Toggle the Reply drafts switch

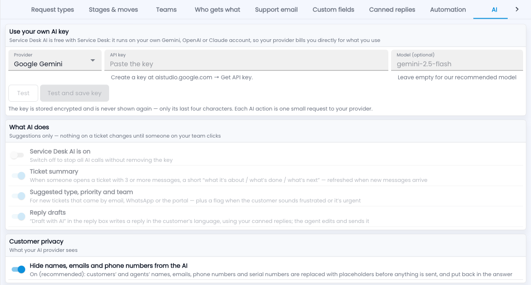[x=19, y=216]
